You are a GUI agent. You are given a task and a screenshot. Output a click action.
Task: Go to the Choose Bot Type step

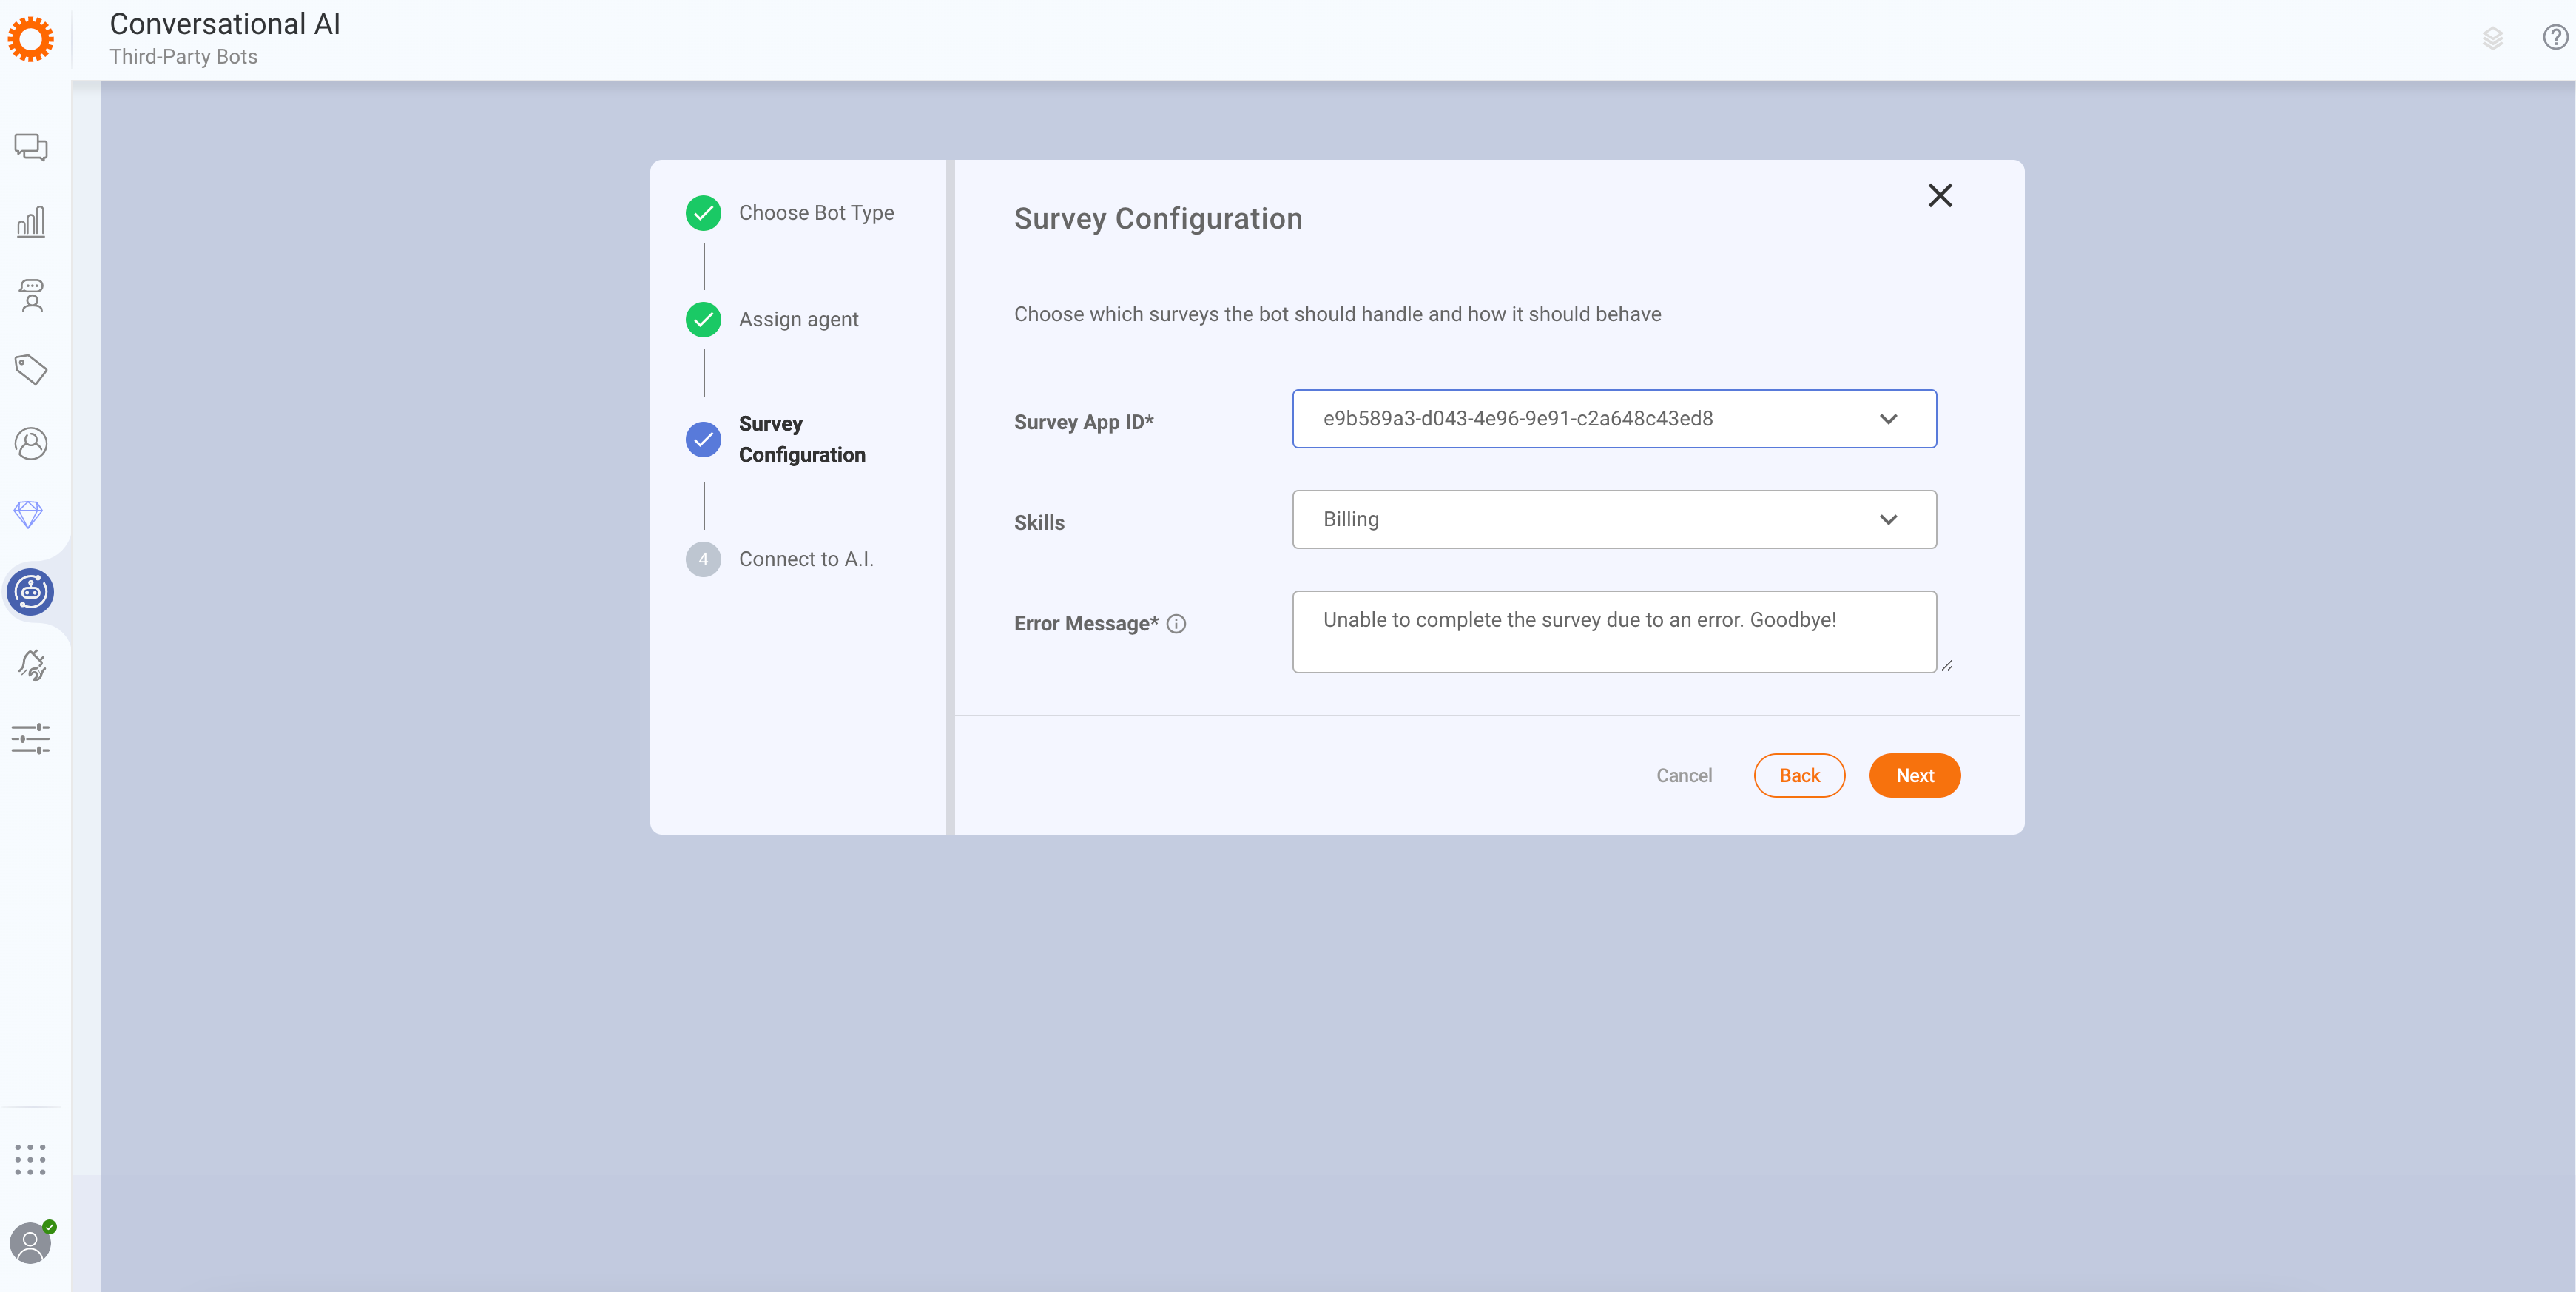tap(816, 213)
